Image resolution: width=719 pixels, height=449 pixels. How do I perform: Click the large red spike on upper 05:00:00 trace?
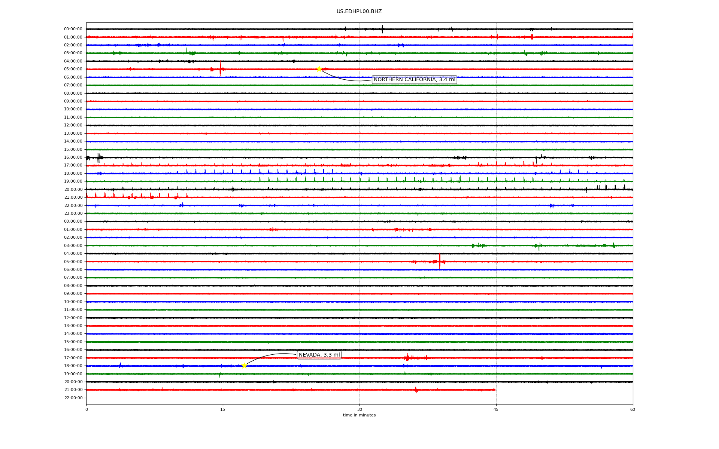pyautogui.click(x=220, y=68)
